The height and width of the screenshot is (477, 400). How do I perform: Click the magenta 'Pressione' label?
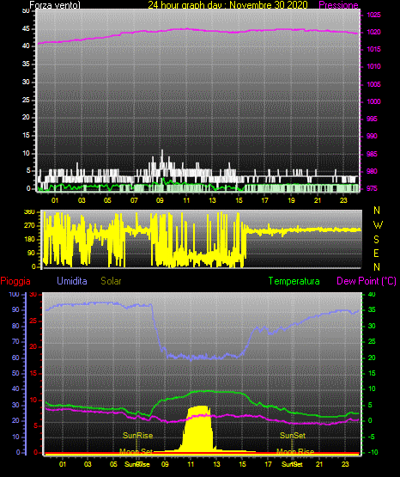pos(338,5)
